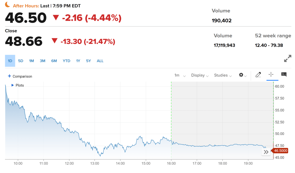Select the 6M time range
The width and height of the screenshot is (295, 173).
point(54,61)
